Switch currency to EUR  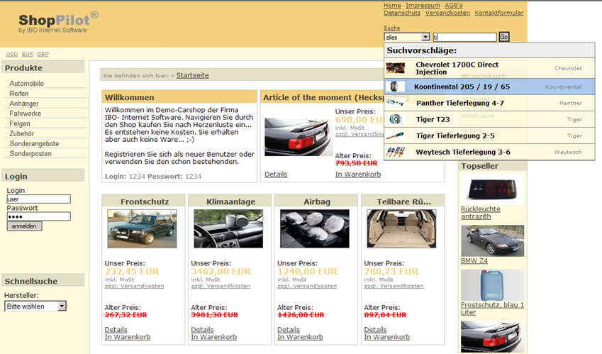[x=27, y=54]
